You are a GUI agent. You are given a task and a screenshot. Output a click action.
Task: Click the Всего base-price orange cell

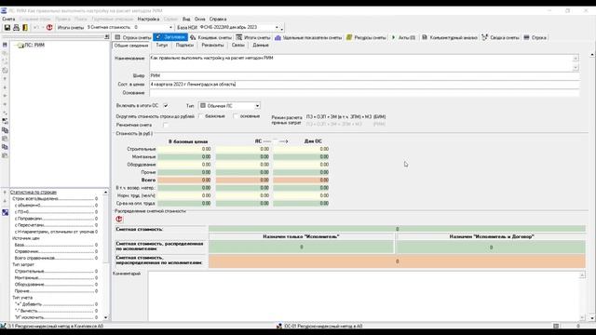185,180
